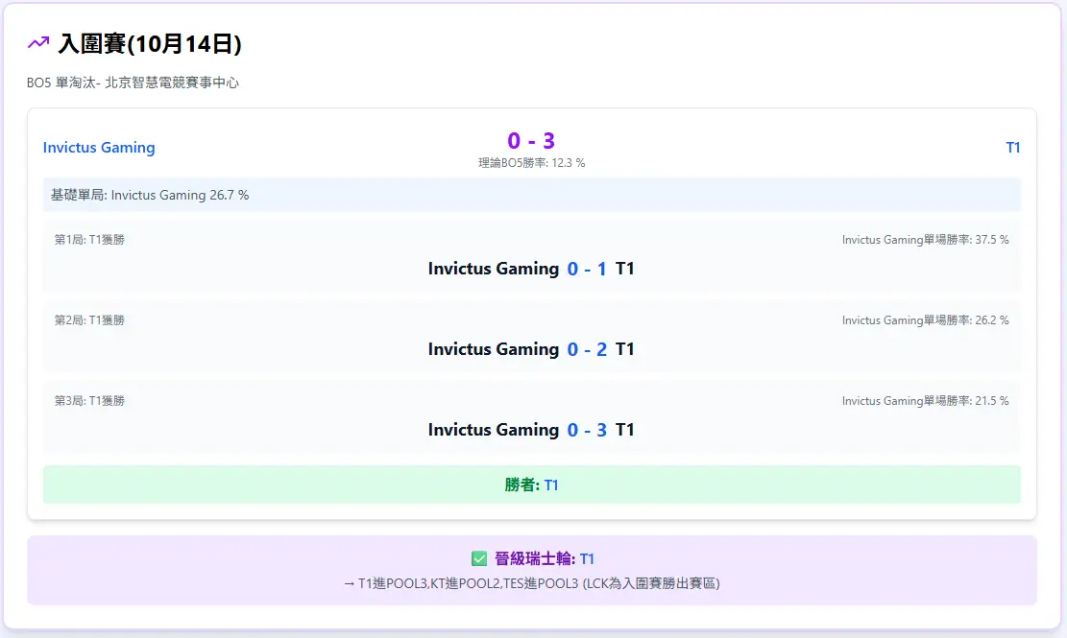The height and width of the screenshot is (638, 1067).
Task: Click the POOL assignment note text
Action: 531,582
